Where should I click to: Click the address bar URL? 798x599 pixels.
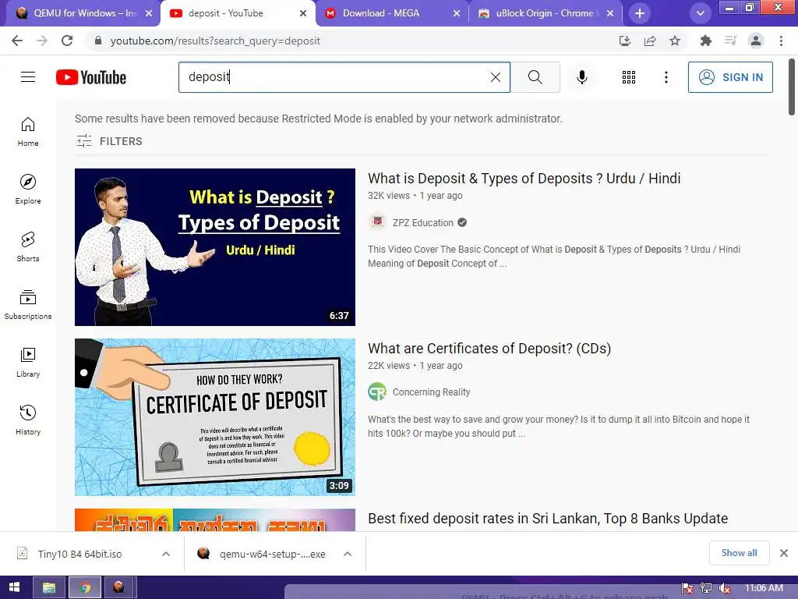pyautogui.click(x=215, y=41)
